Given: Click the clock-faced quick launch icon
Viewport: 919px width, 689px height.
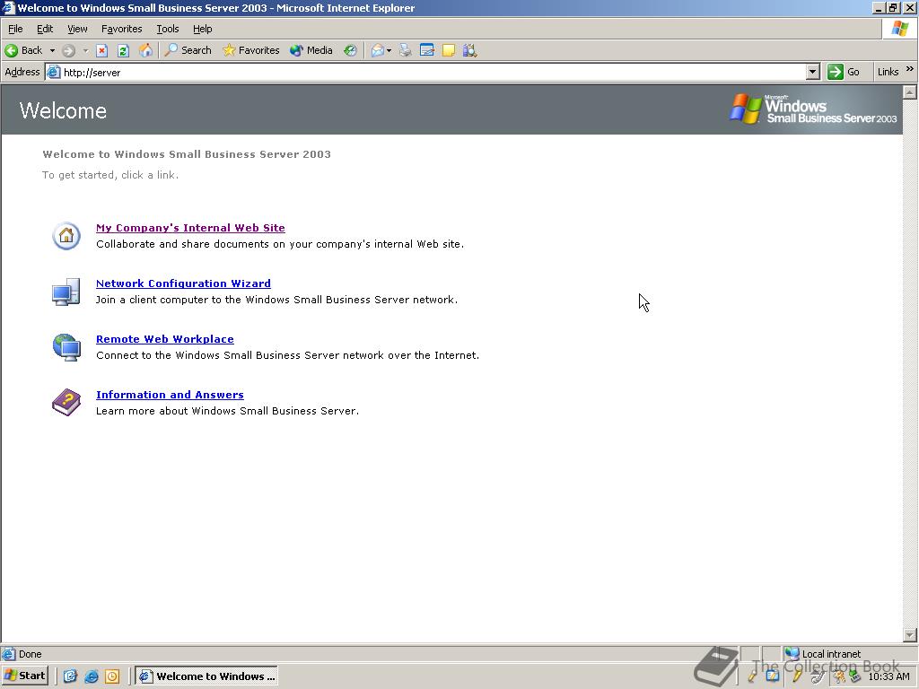Looking at the screenshot, I should (x=112, y=676).
